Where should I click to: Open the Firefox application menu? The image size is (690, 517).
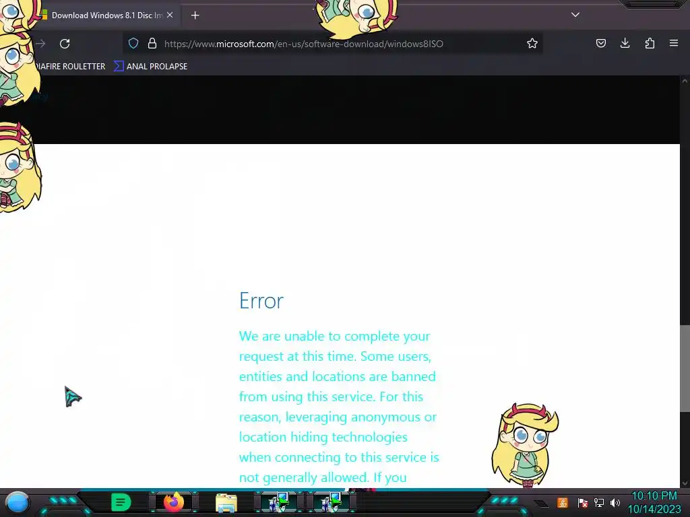[x=674, y=43]
